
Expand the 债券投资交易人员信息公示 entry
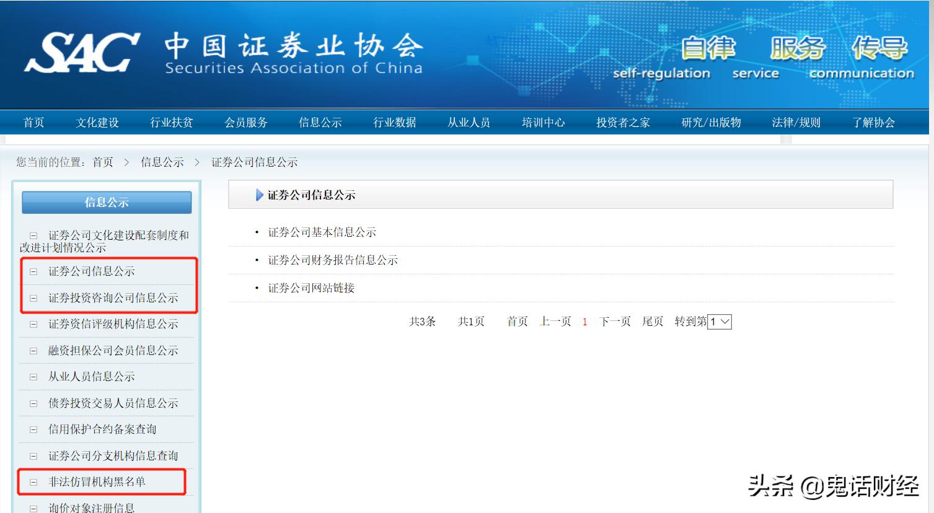105,403
